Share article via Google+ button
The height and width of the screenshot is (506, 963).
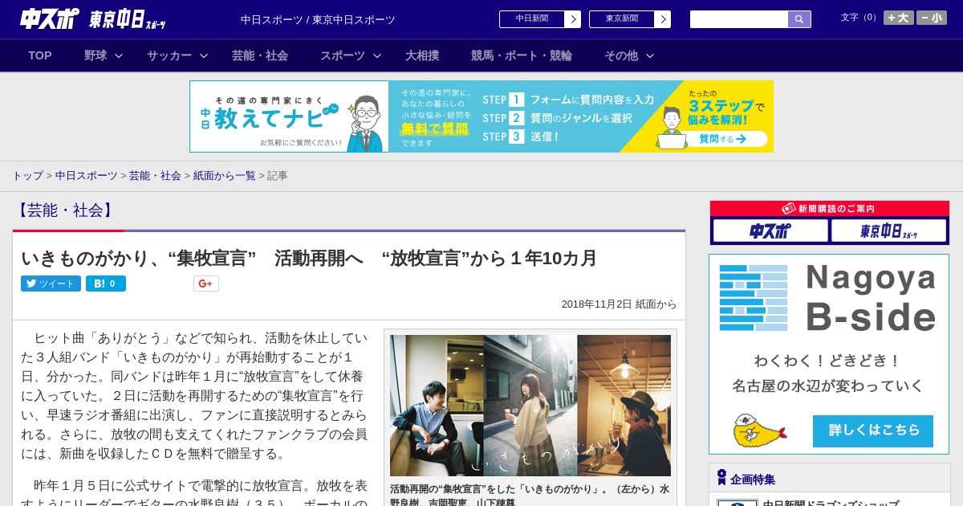click(x=206, y=284)
